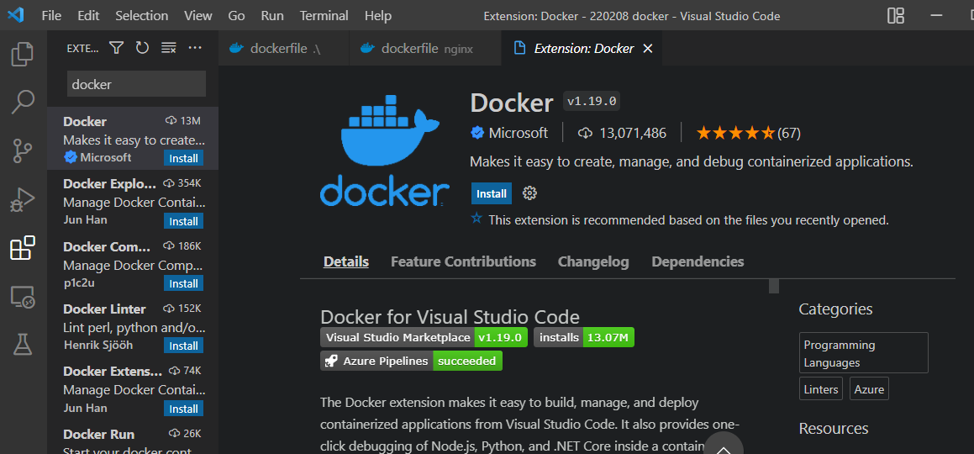Install the Docker Linter extension

coord(184,346)
